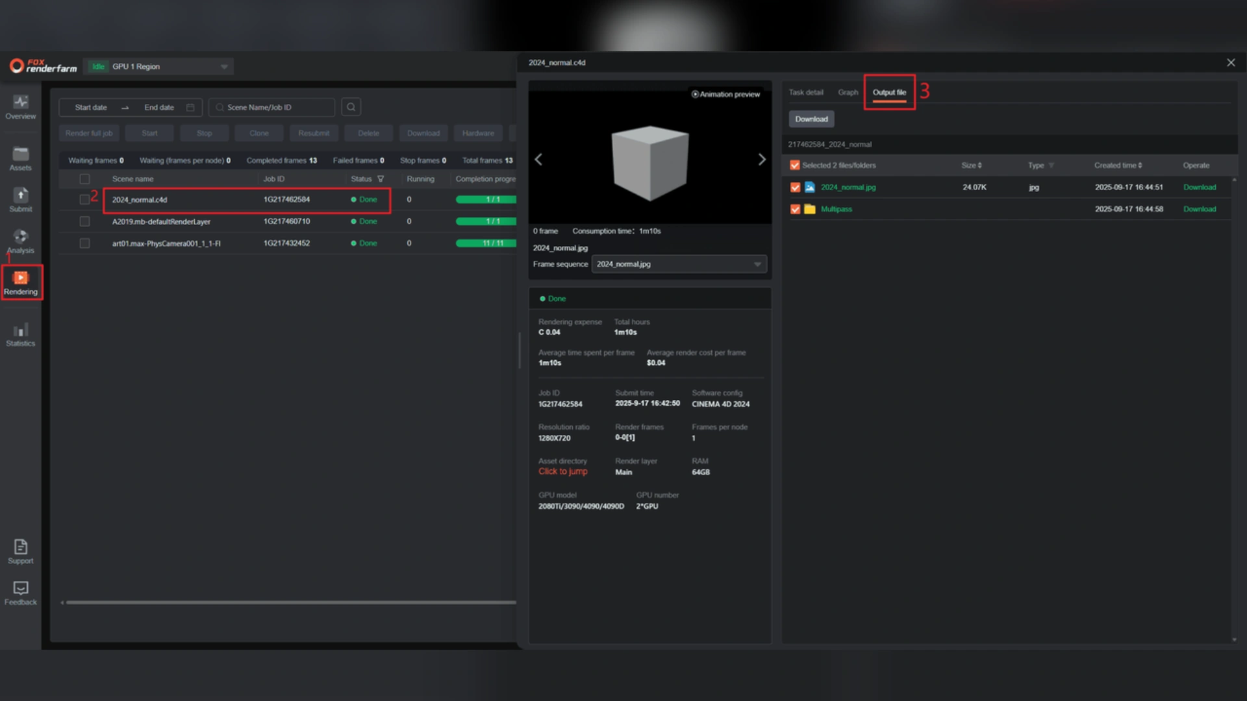This screenshot has width=1247, height=701.
Task: Click the Render full job button
Action: click(89, 133)
